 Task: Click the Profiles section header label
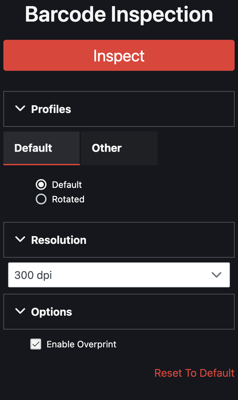[51, 109]
